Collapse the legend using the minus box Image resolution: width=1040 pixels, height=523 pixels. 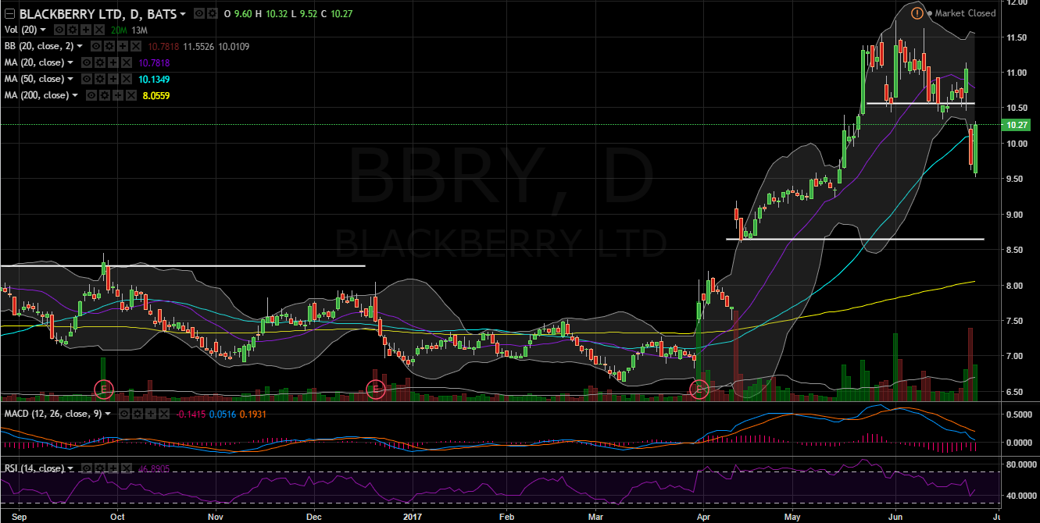(x=9, y=14)
